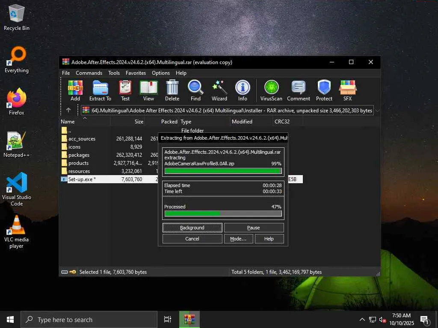Image resolution: width=438 pixels, height=328 pixels.
Task: Pause the extraction
Action: (x=254, y=228)
